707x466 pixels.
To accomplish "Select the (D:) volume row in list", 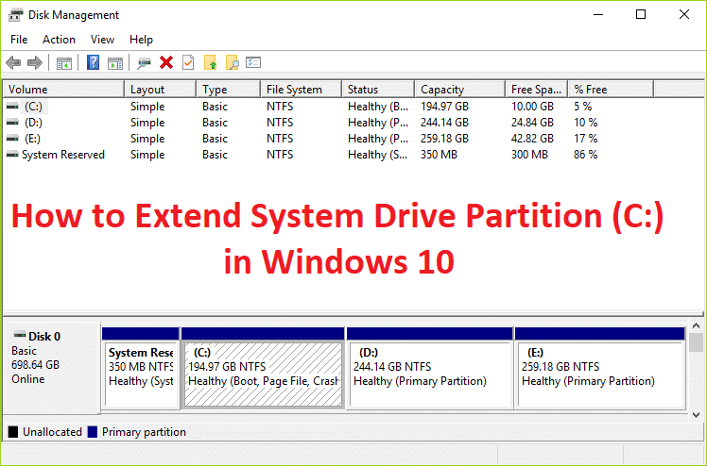I will pyautogui.click(x=33, y=123).
